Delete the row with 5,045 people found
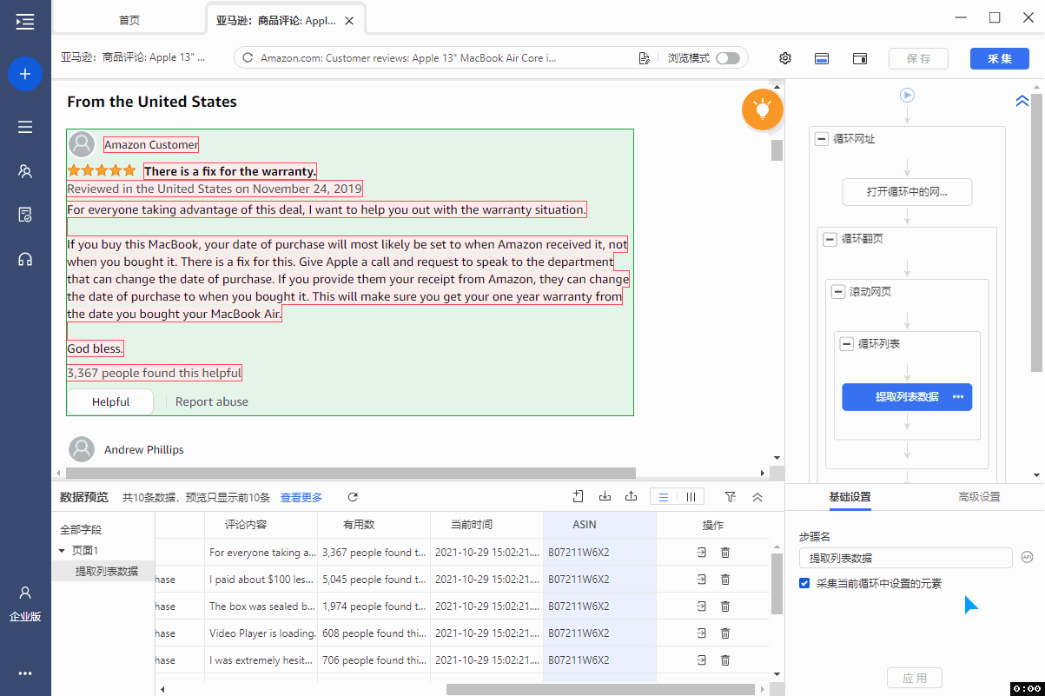Viewport: 1045px width, 696px height. click(725, 580)
